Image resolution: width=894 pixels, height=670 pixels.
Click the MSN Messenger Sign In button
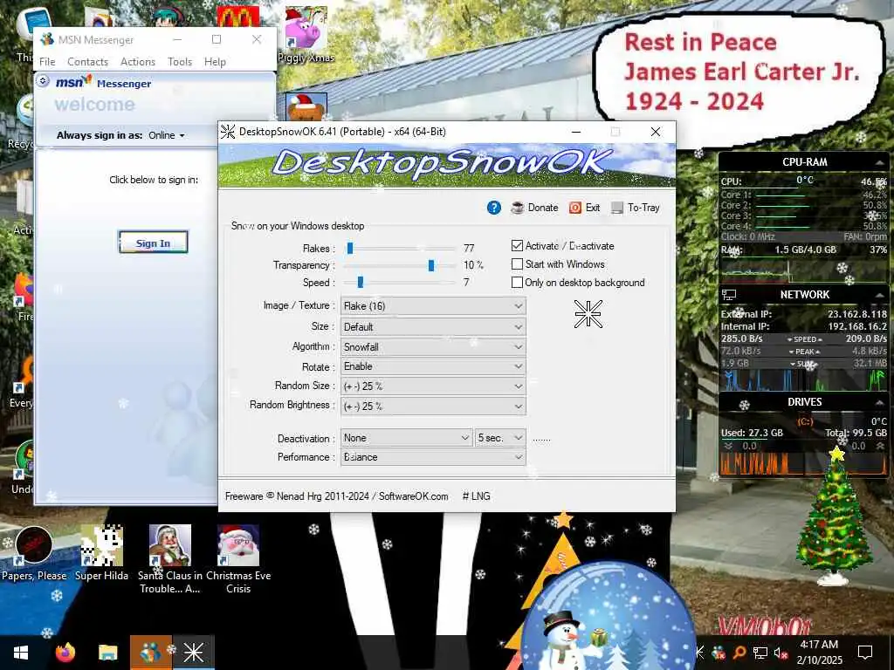click(153, 243)
